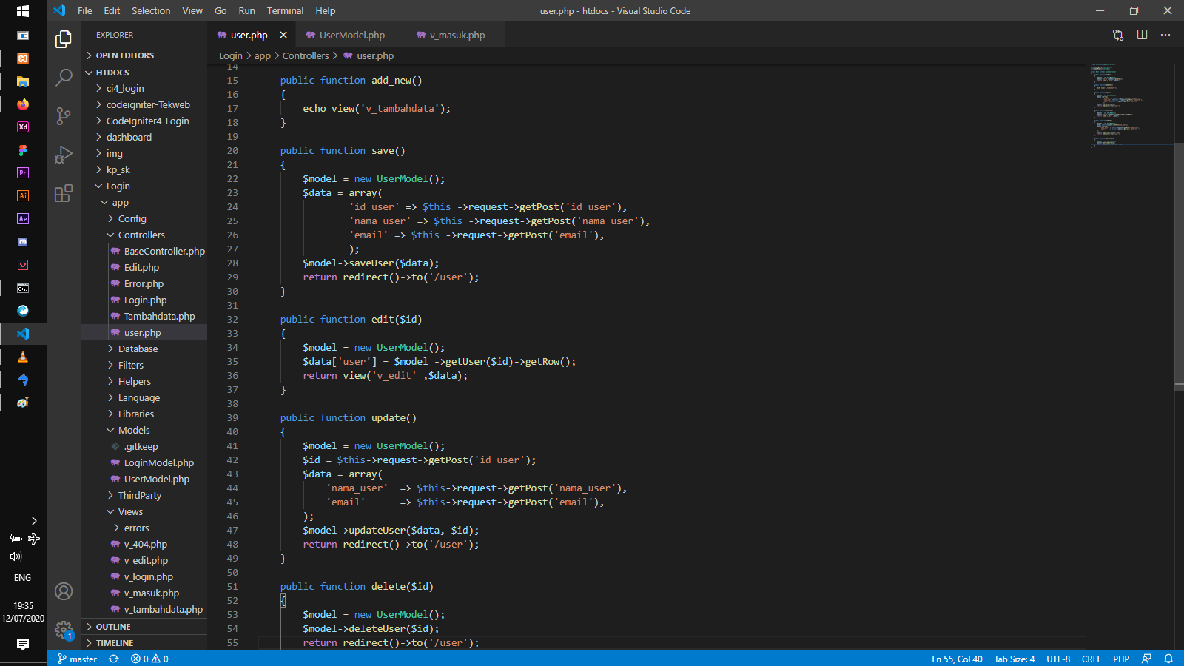1184x666 pixels.
Task: Click the feedback icon in status bar
Action: (1146, 659)
